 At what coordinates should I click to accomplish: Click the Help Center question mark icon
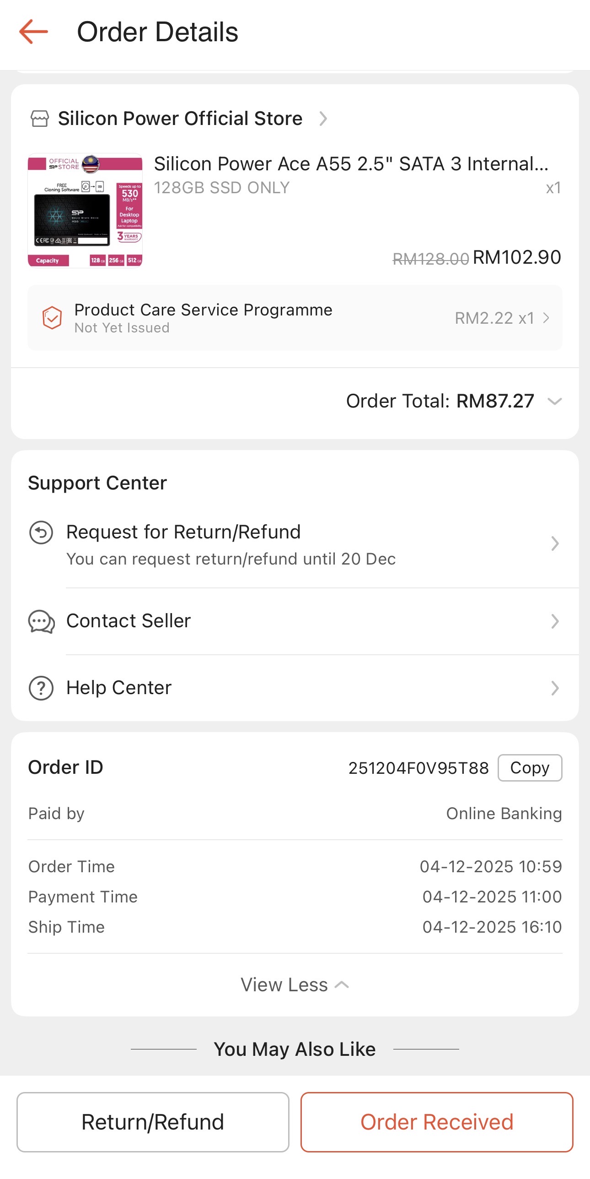pos(41,688)
